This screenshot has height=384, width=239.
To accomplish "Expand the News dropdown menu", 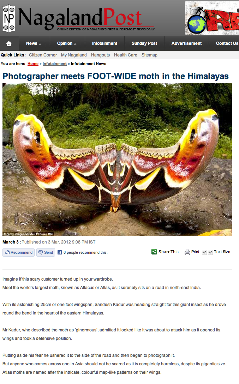I will point(34,43).
